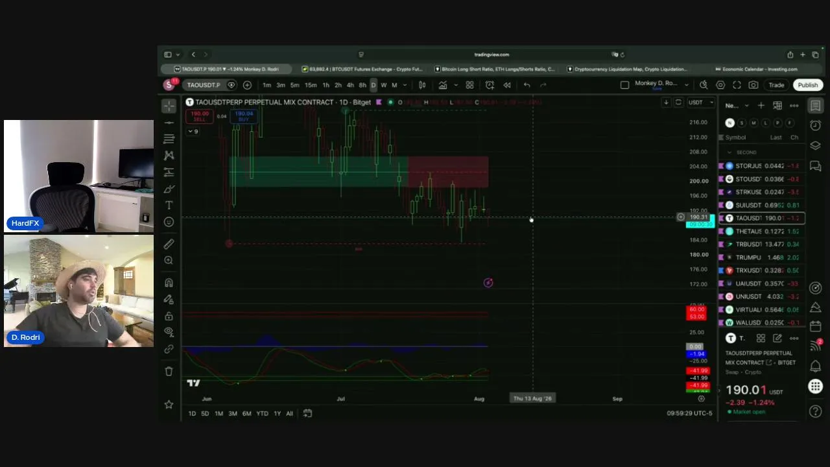
Task: Select the 1M date range tab
Action: [219, 414]
